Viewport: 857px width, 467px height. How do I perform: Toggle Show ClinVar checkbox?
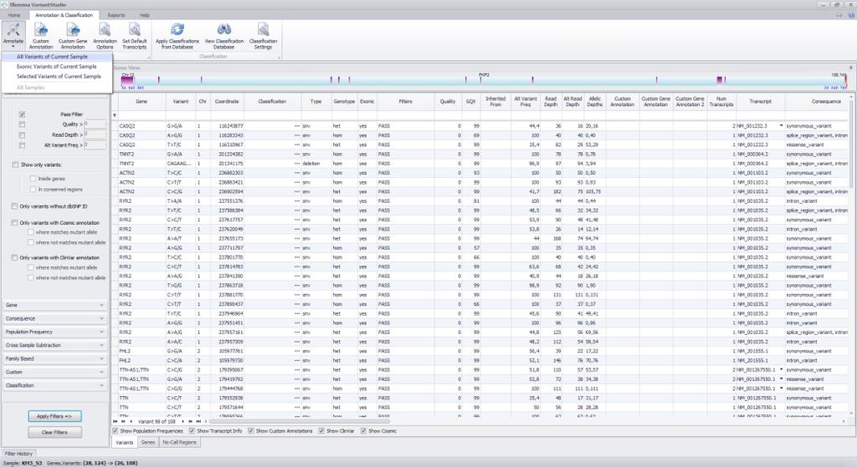point(321,431)
